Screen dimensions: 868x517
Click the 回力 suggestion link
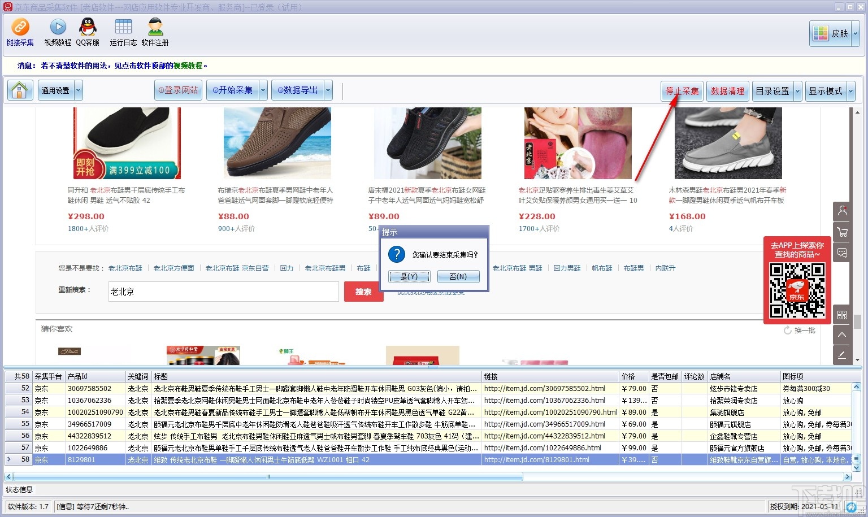click(x=287, y=268)
